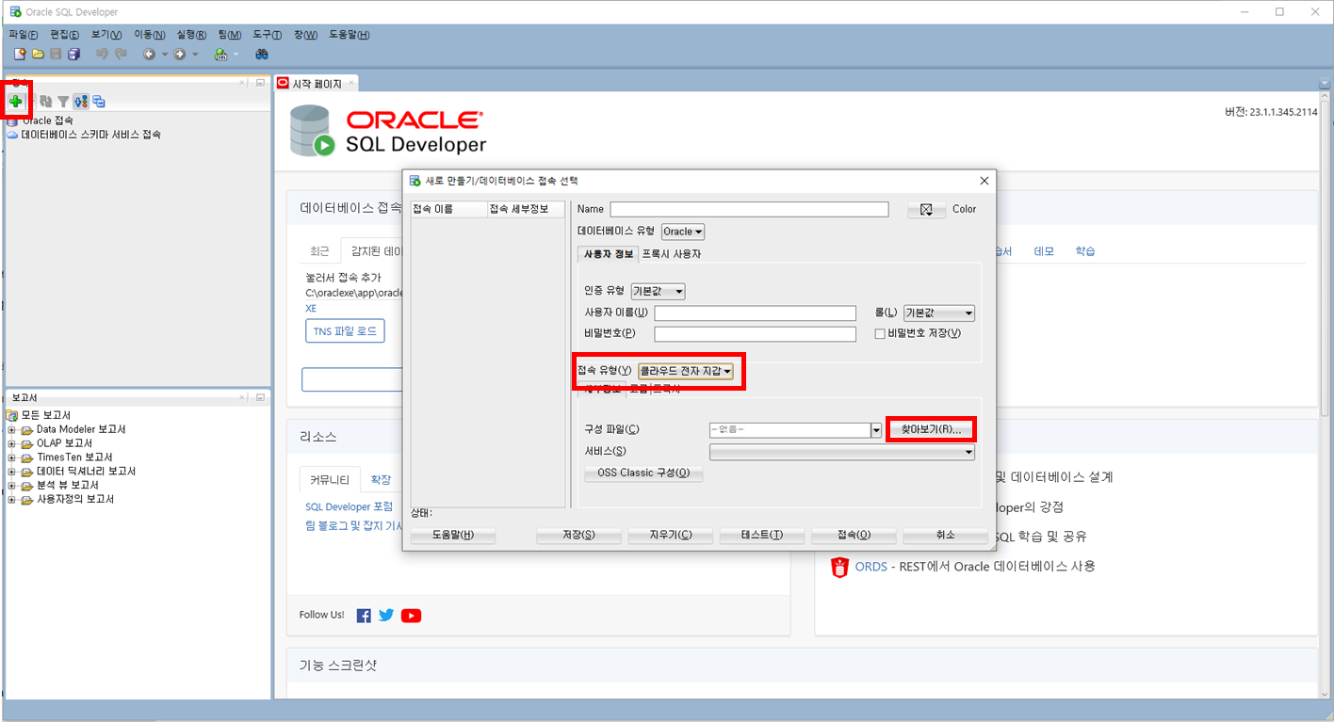Click the Twitter icon next to Follow Us
Viewport: 1334px width, 722px height.
click(x=386, y=616)
